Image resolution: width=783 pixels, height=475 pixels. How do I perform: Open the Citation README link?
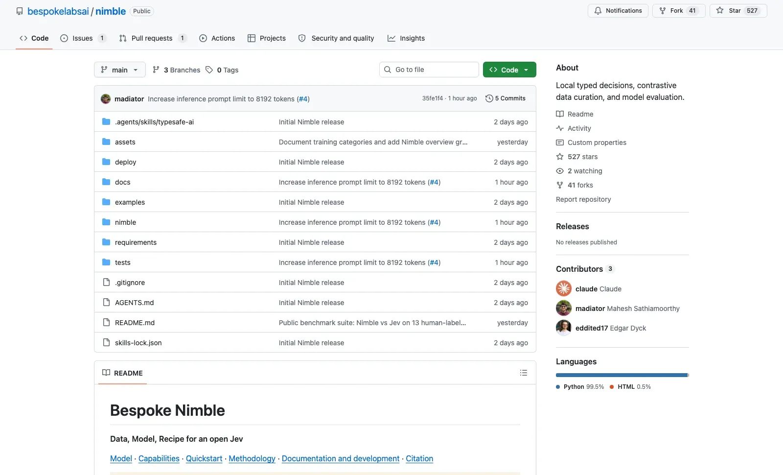click(419, 459)
